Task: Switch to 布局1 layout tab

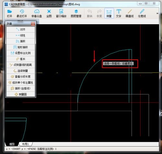Action: (26, 144)
